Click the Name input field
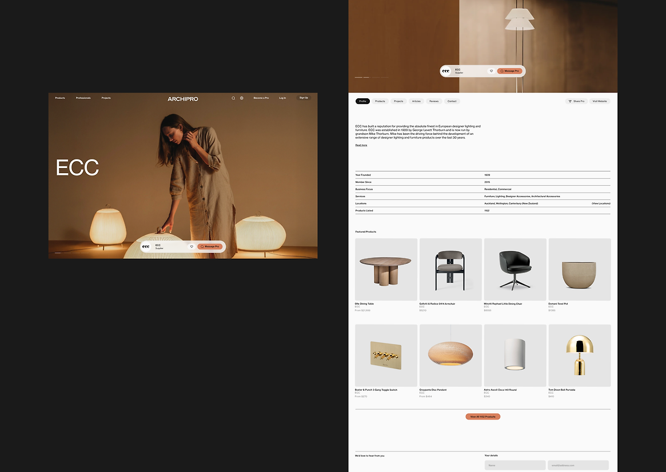Image resolution: width=666 pixels, height=472 pixels. tap(515, 465)
